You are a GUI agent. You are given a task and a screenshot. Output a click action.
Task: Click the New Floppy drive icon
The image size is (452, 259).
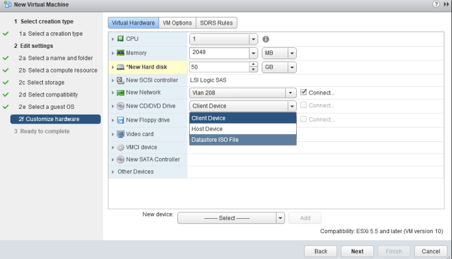[121, 120]
